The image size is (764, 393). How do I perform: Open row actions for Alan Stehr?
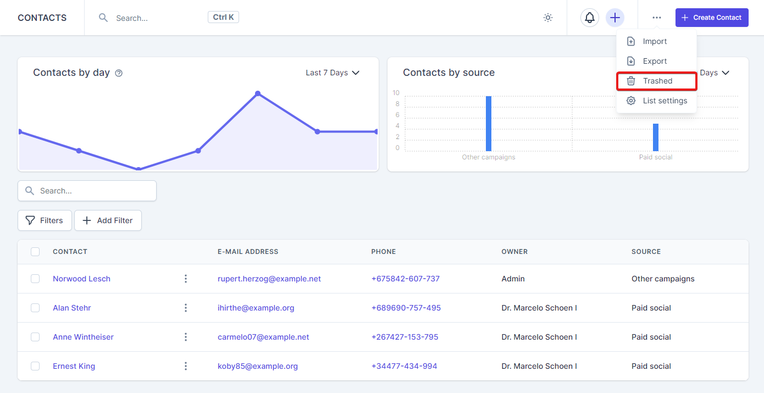pyautogui.click(x=186, y=308)
